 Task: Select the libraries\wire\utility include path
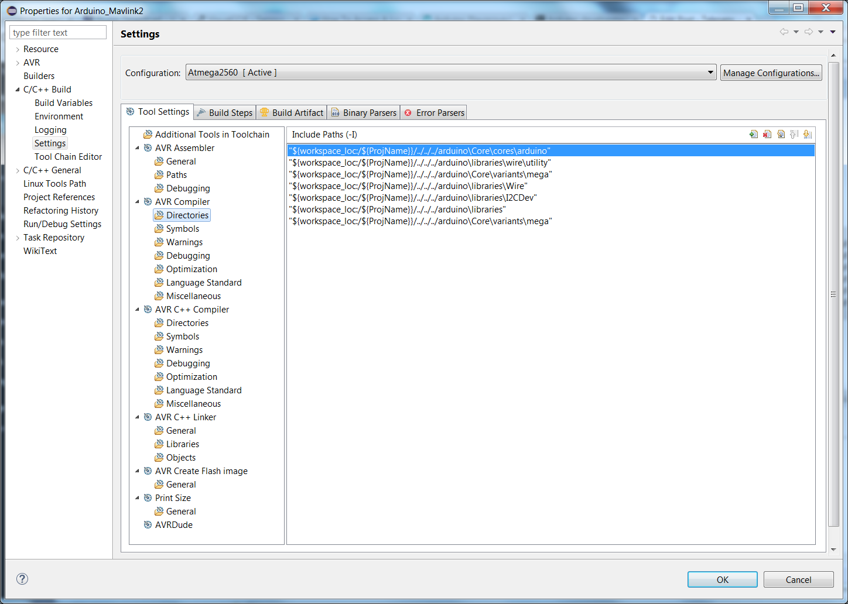550,163
